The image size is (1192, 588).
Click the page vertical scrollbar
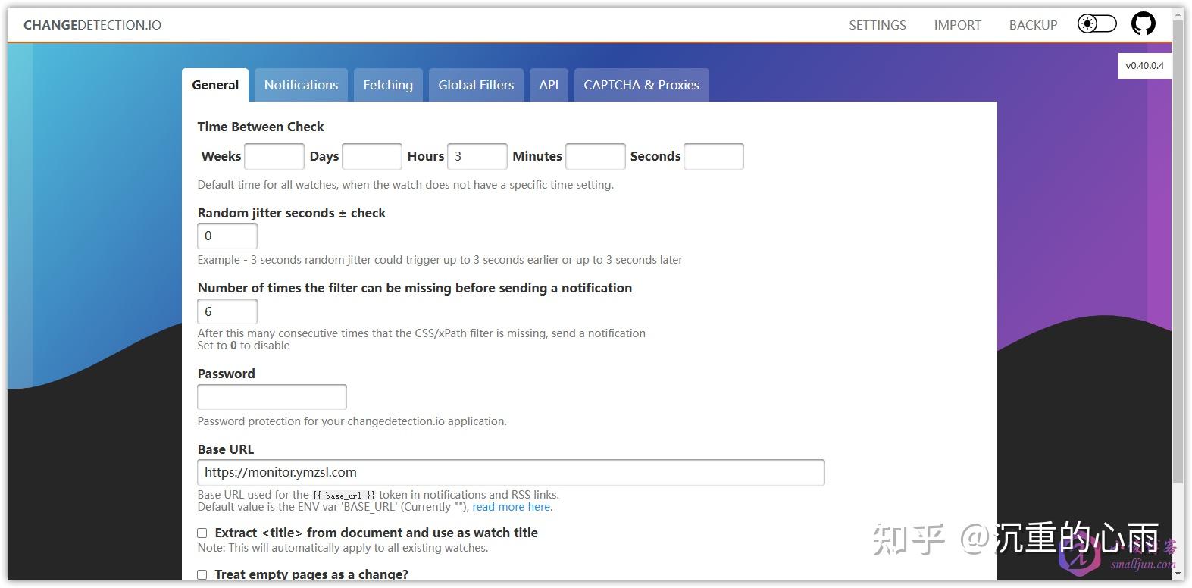pos(1178,250)
